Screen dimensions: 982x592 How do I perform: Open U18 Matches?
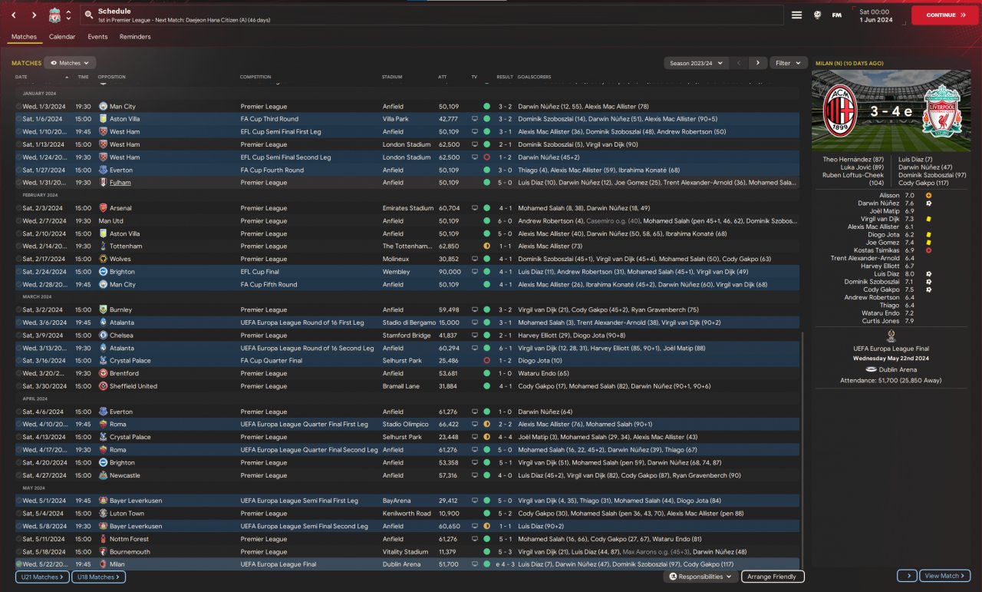pos(98,577)
